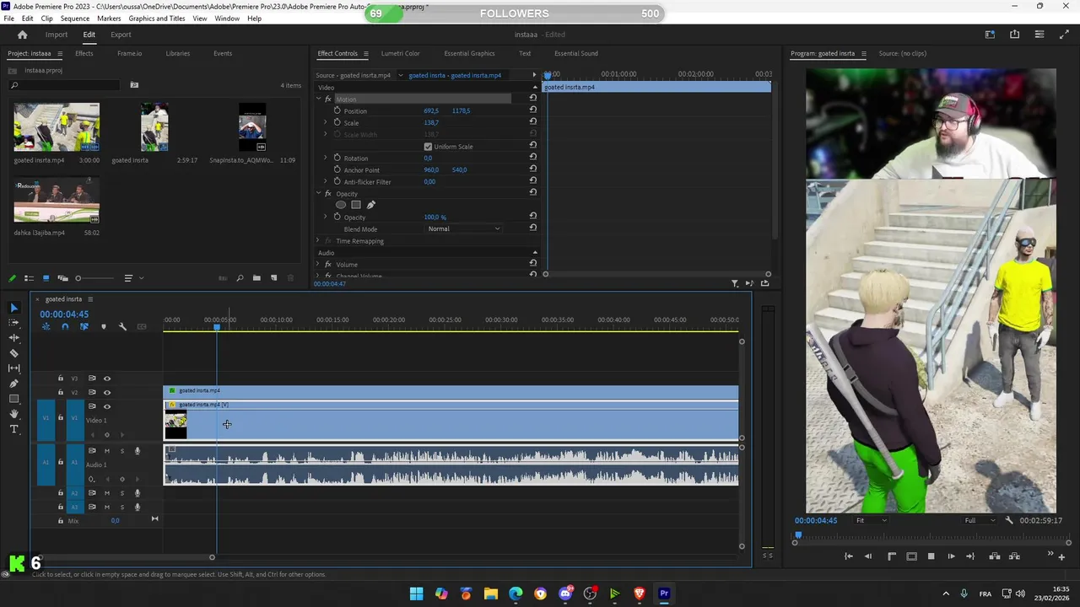Image resolution: width=1080 pixels, height=607 pixels.
Task: Open the Blend Mode dropdown
Action: pyautogui.click(x=463, y=229)
